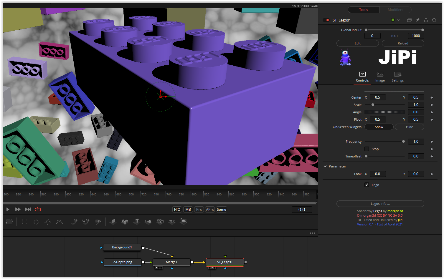Click the Reload button
Viewport: 444px width, 279px height.
(403, 43)
